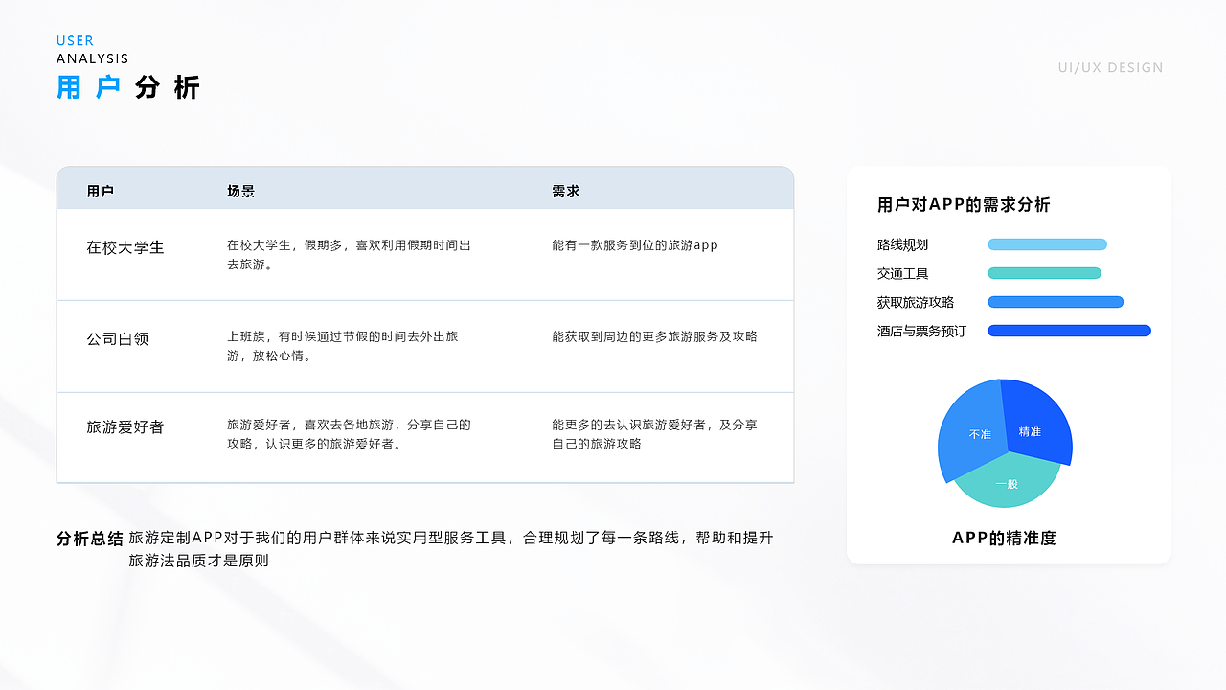Click the longest blue progress bar
Image resolution: width=1226 pixels, height=690 pixels.
pos(1069,331)
